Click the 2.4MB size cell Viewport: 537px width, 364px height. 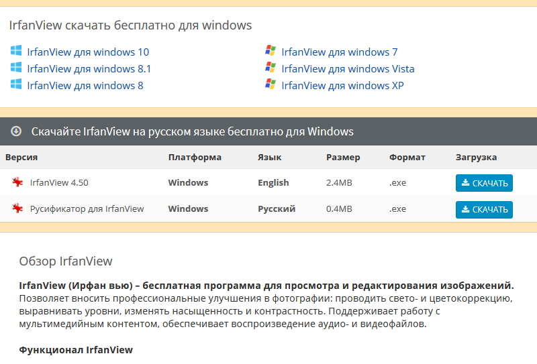tap(339, 183)
